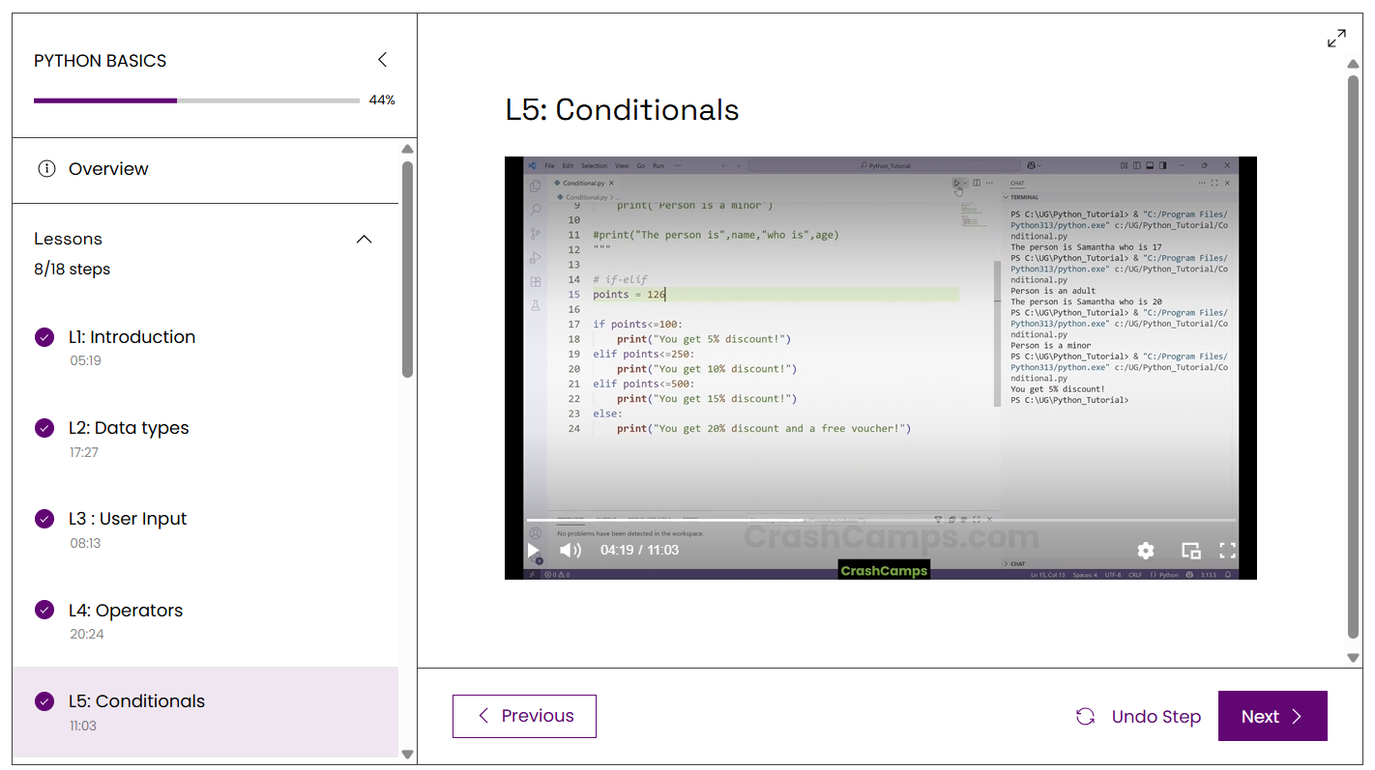
Task: Toggle the L3 : User Input completion checkmark
Action: tap(44, 519)
